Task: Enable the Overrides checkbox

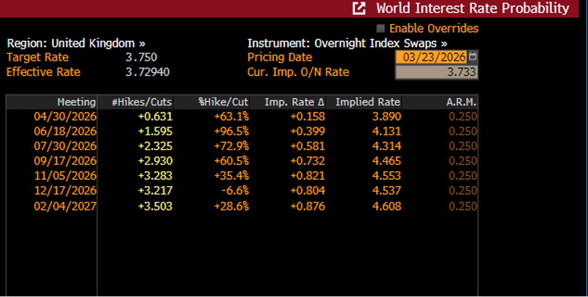Action: click(x=380, y=29)
